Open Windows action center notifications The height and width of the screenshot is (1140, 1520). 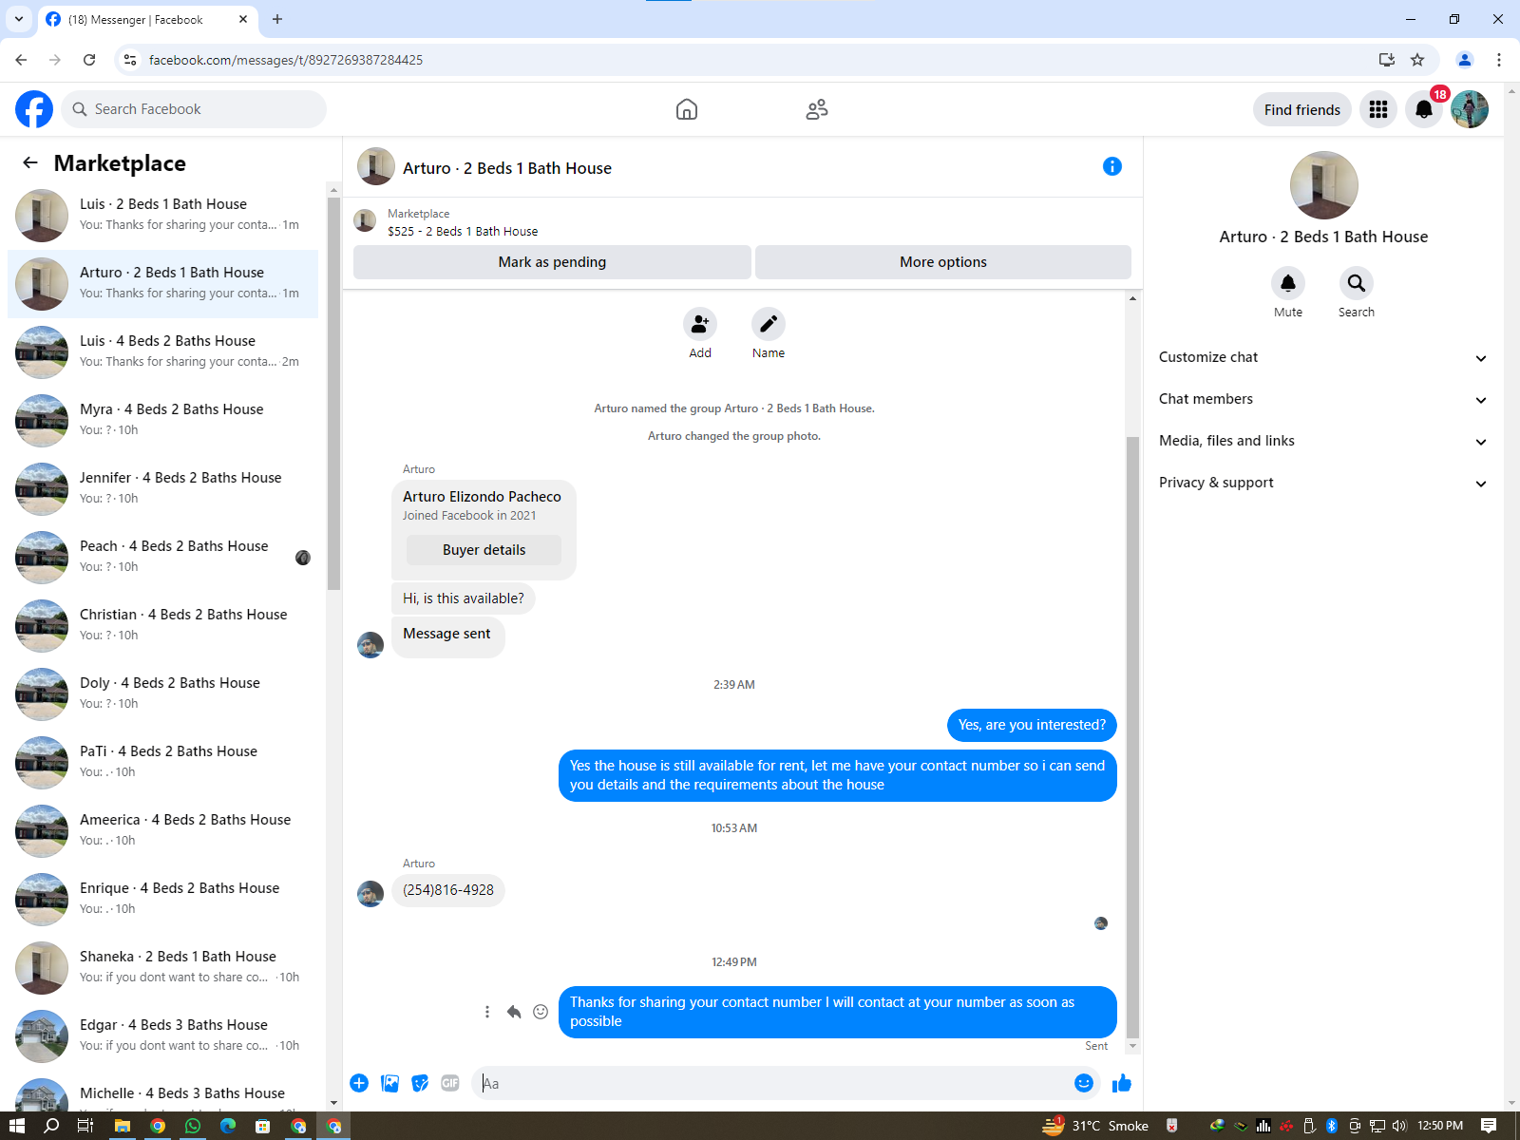tap(1489, 1126)
